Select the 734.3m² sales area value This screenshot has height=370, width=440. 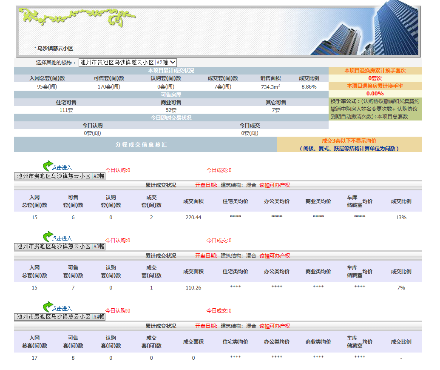pyautogui.click(x=270, y=87)
